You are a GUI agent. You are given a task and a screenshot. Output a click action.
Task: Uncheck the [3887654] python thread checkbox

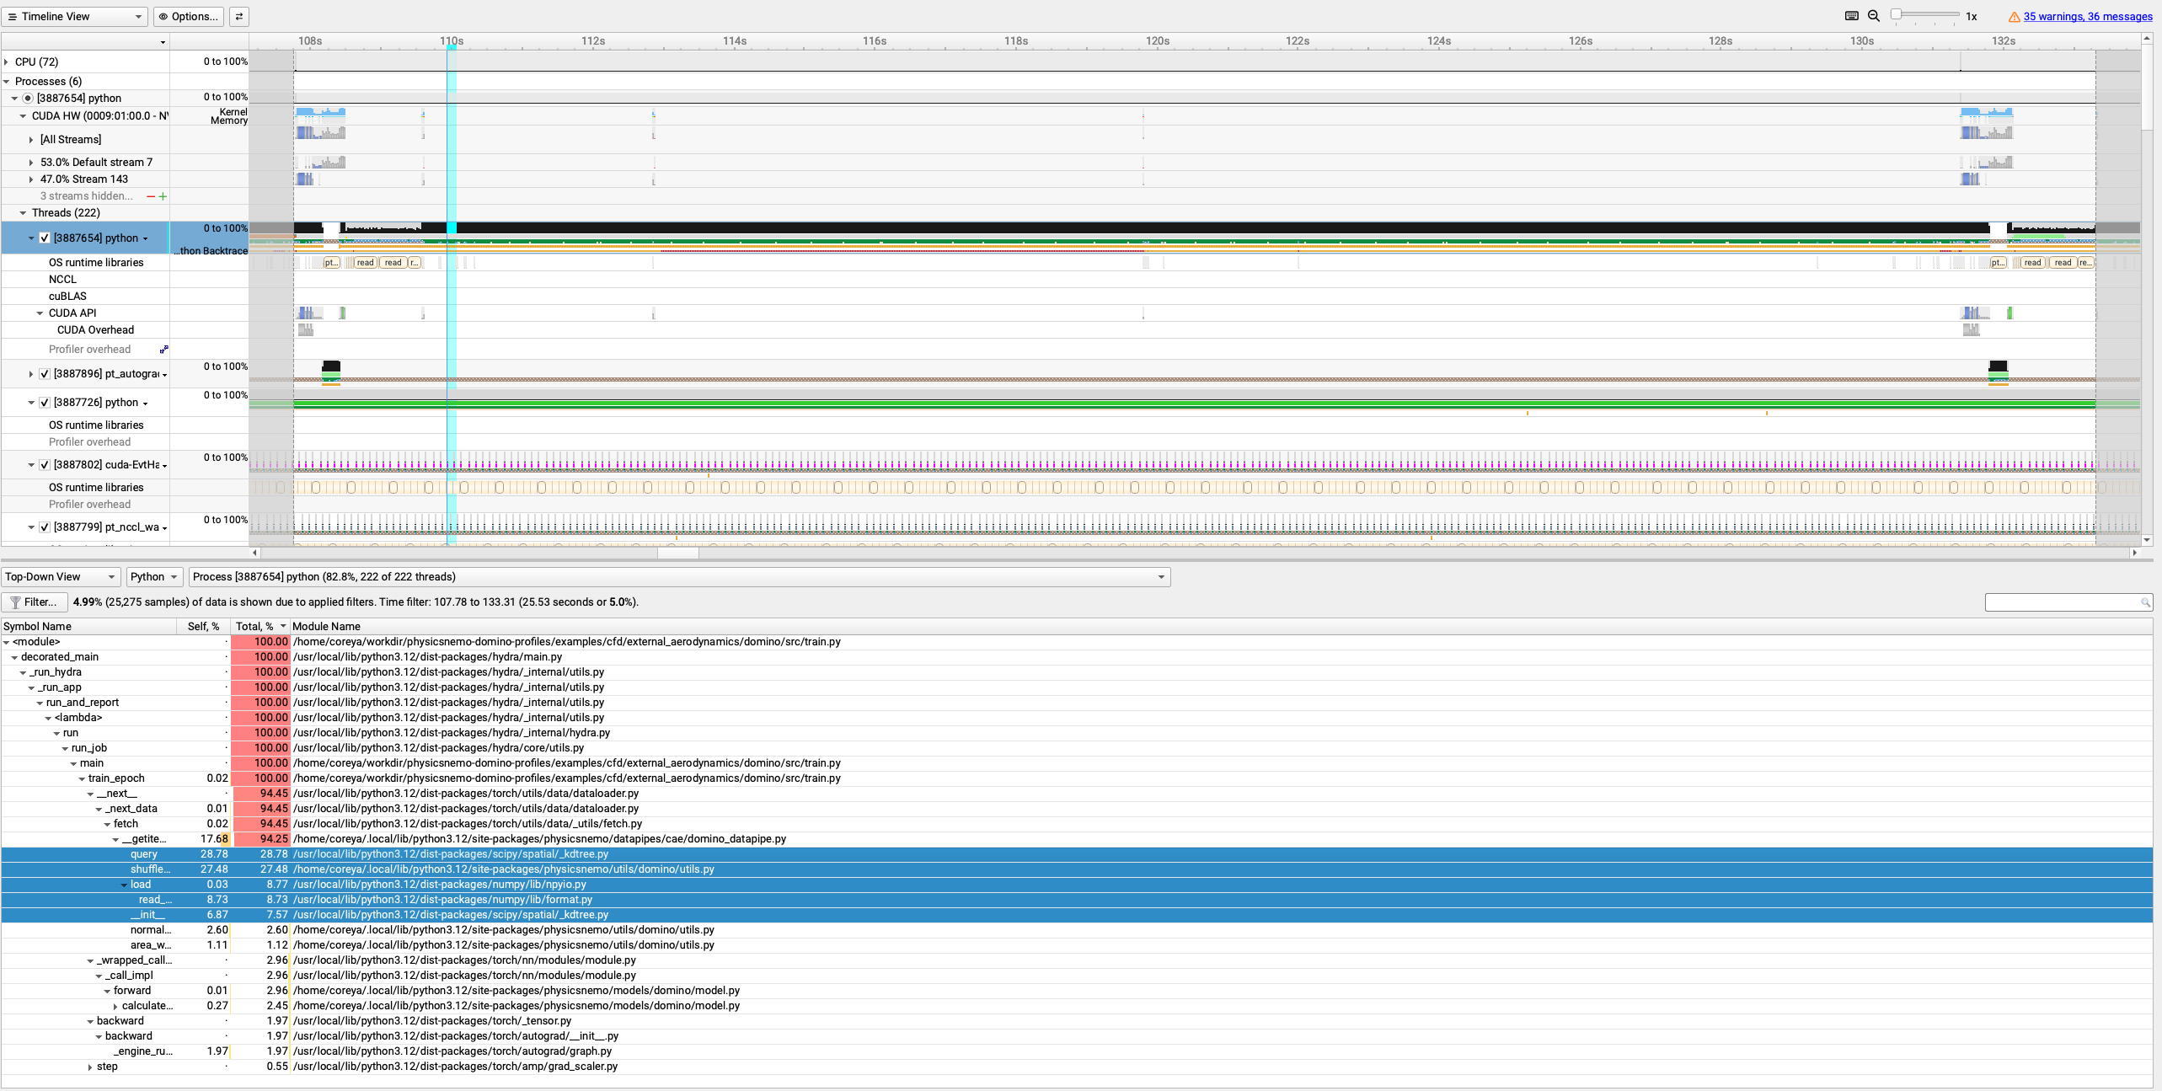[45, 238]
